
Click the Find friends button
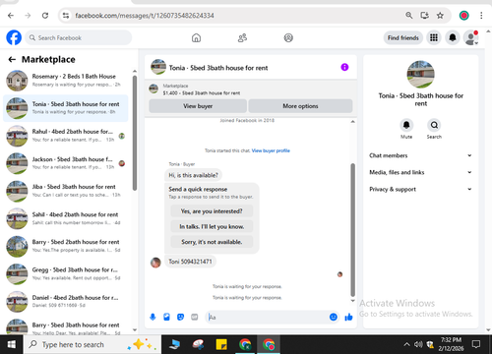coord(403,37)
